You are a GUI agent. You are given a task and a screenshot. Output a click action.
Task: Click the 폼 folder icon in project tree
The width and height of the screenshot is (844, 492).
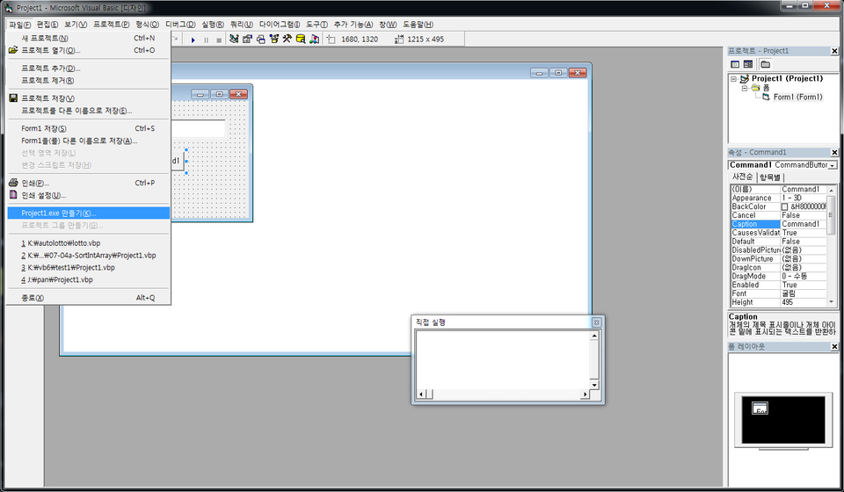pos(756,88)
